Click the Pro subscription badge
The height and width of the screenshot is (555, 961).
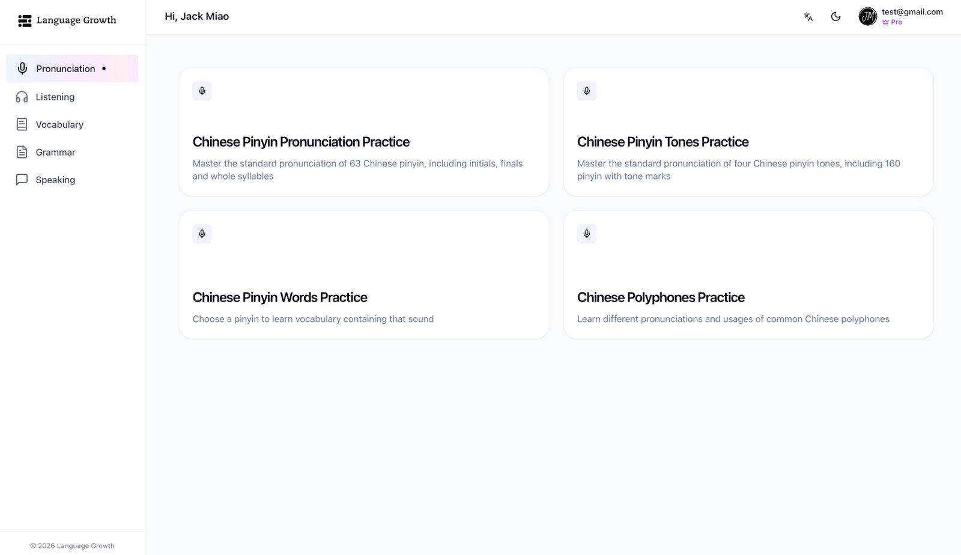click(x=893, y=22)
